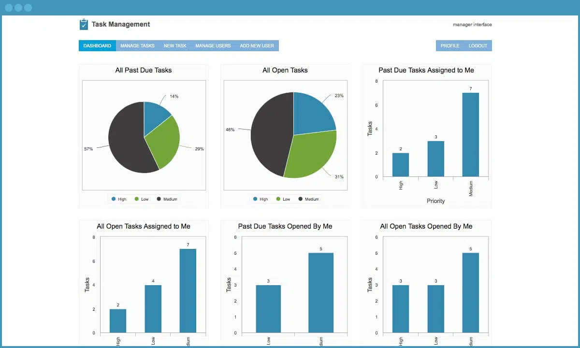Click the Low bar showing 4 in Open Tasks Assigned
This screenshot has width=580, height=348.
[153, 309]
